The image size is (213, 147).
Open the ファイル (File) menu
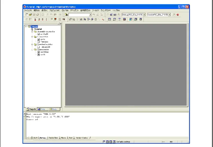(x=28, y=11)
